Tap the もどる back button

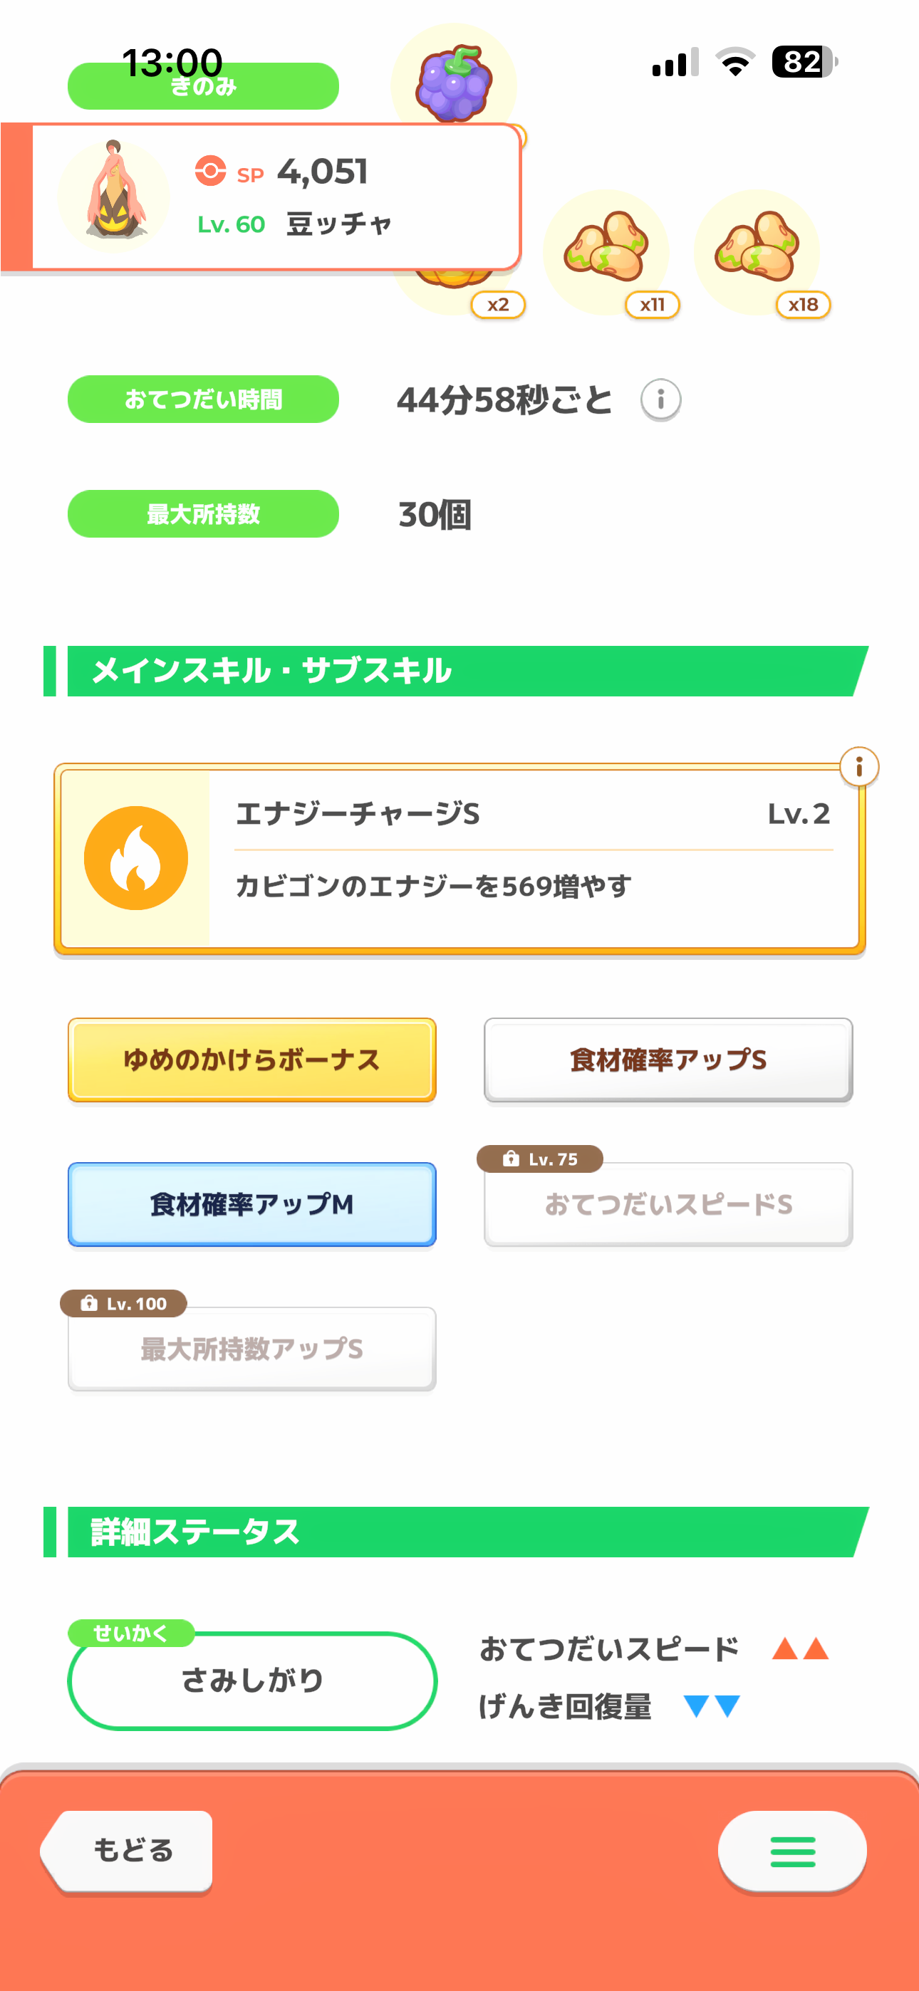[x=128, y=1850]
